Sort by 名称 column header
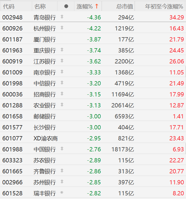 pyautogui.click(x=40, y=6)
